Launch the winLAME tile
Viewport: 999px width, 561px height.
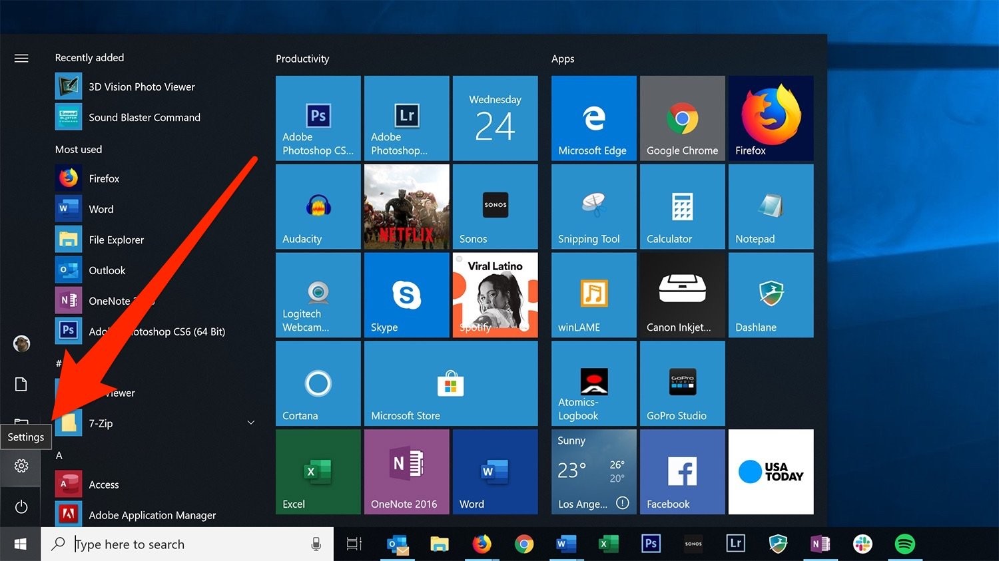click(x=594, y=295)
